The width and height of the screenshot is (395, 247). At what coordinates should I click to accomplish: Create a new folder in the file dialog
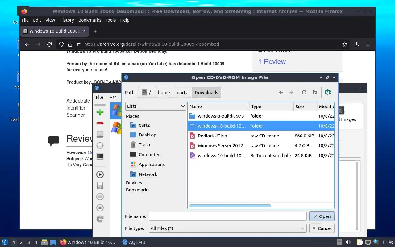(314, 92)
